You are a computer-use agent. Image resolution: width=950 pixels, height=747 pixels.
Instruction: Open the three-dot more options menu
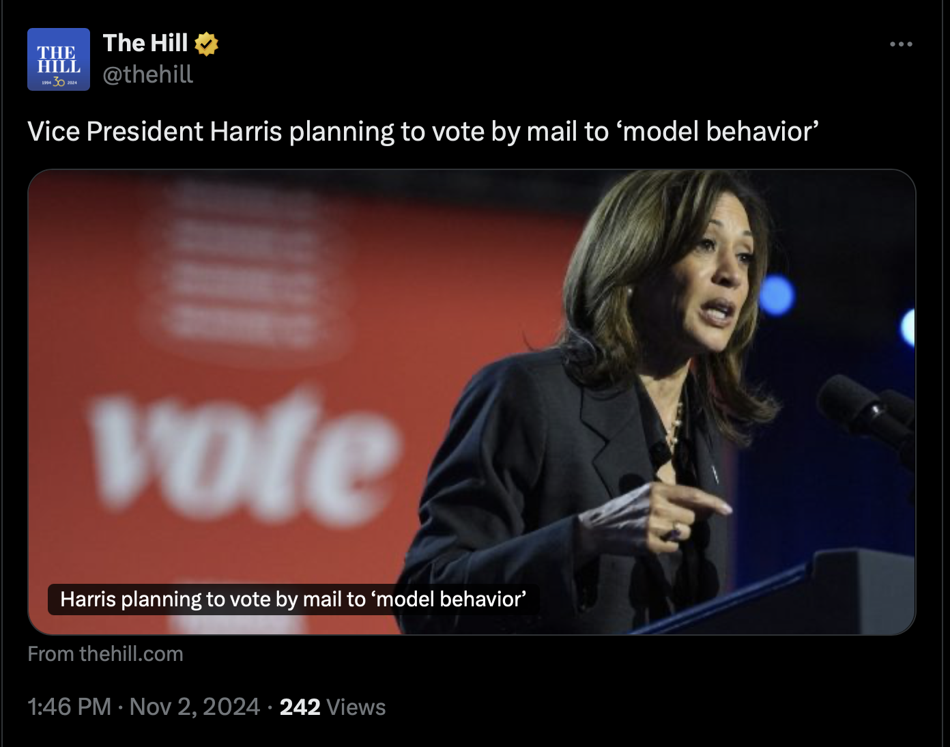tap(901, 44)
